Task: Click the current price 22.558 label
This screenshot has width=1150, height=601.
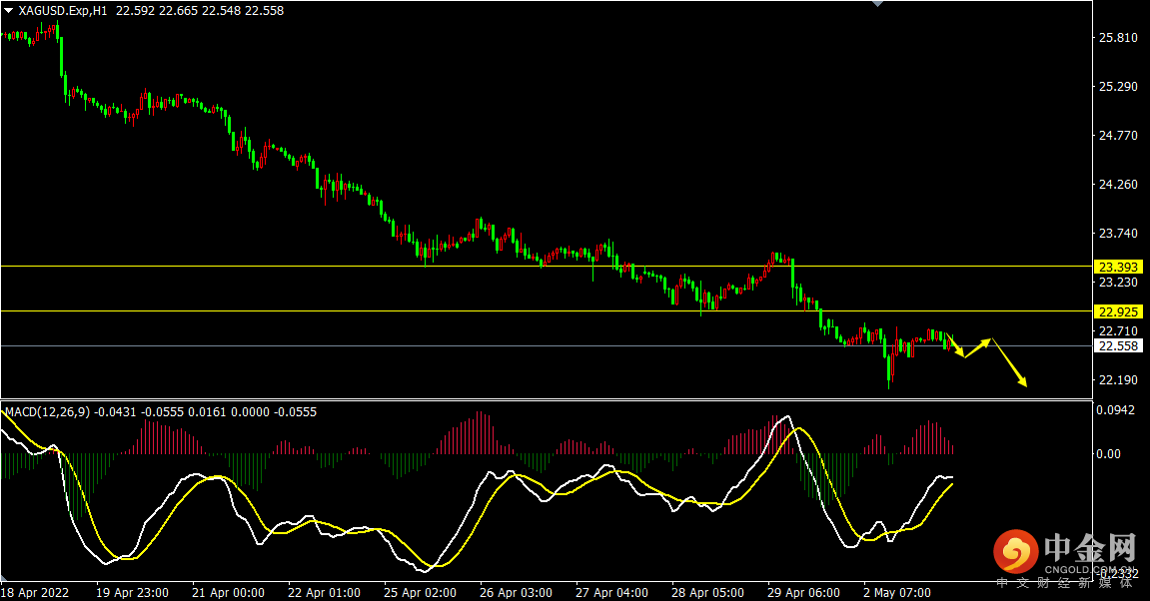Action: pyautogui.click(x=1118, y=346)
